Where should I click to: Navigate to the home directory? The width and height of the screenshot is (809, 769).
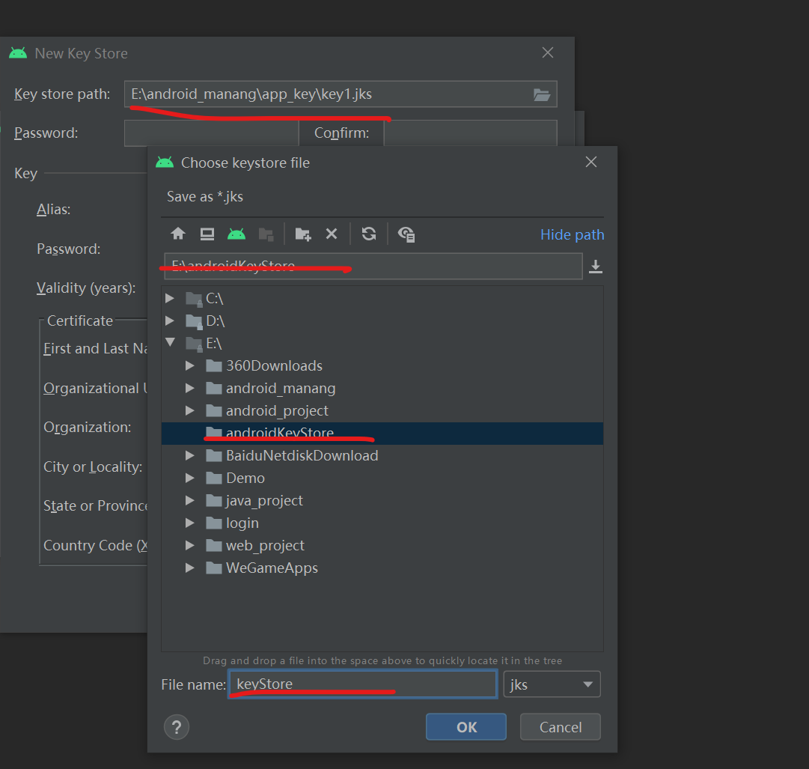click(177, 234)
